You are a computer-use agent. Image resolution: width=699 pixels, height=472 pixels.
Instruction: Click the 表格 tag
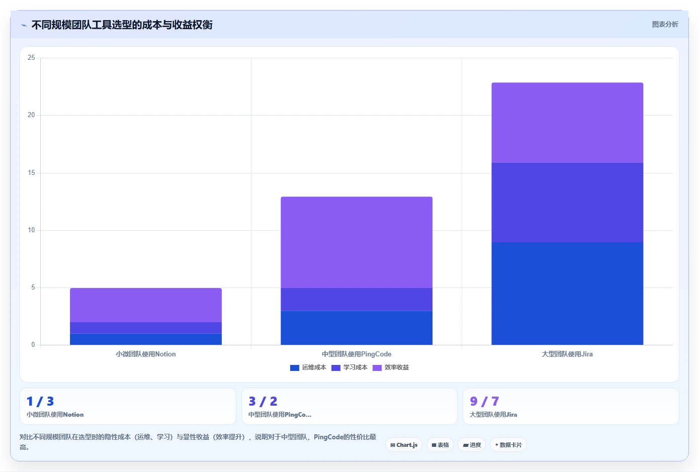(x=440, y=445)
